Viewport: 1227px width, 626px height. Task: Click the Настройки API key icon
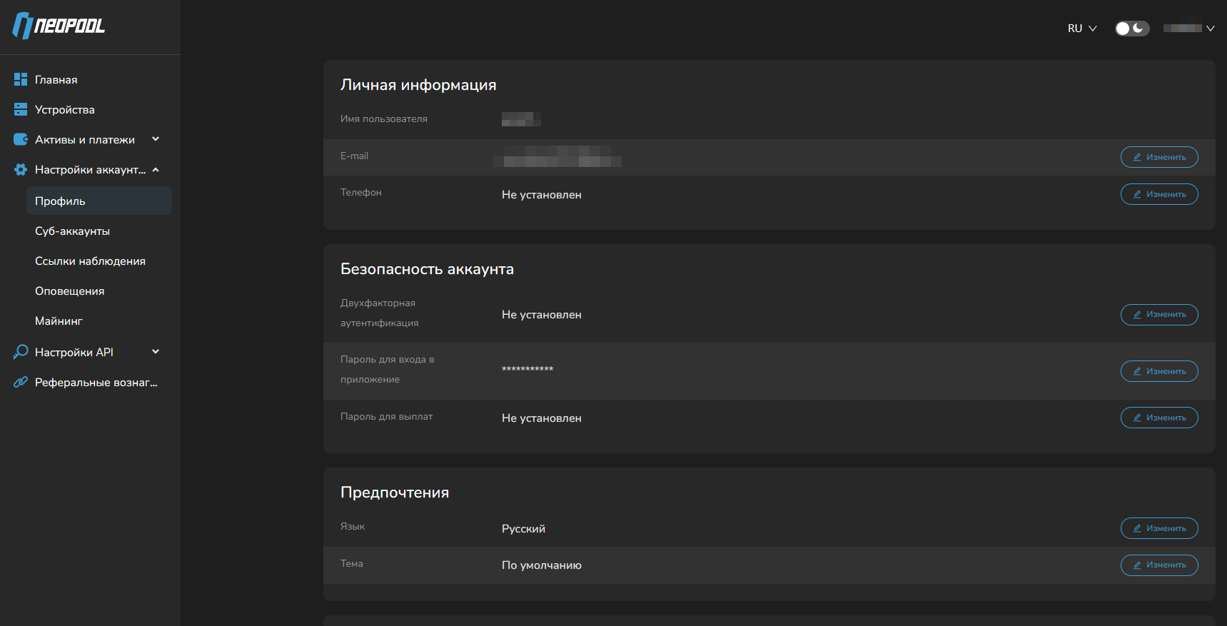pyautogui.click(x=21, y=352)
